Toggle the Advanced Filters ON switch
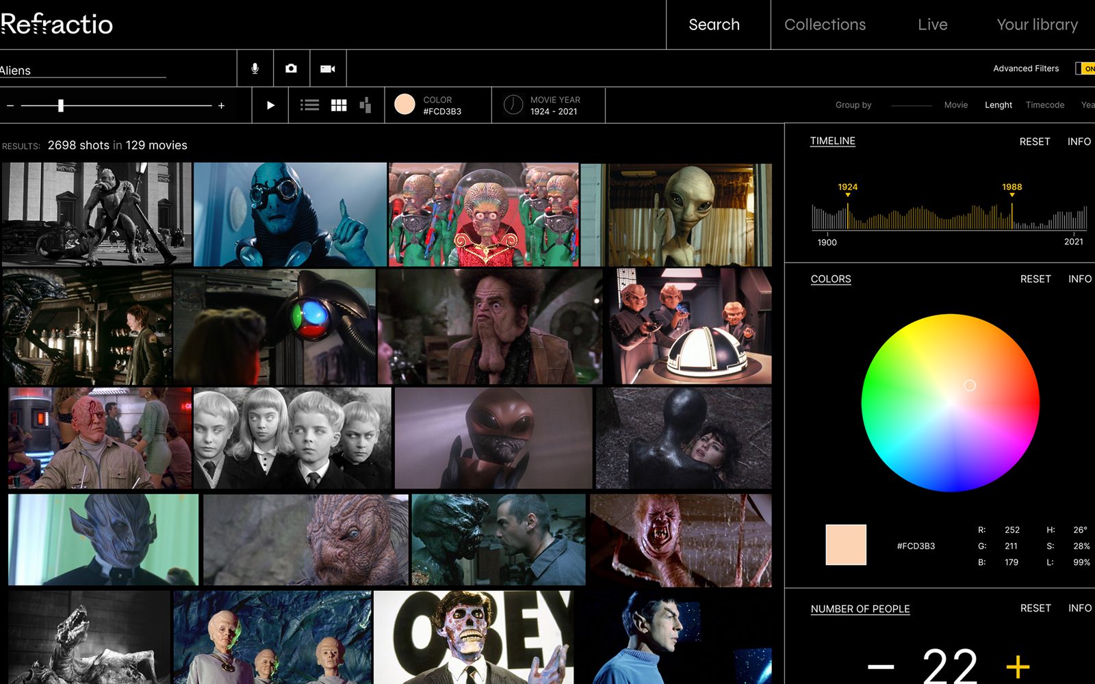This screenshot has width=1095, height=684. coord(1086,68)
